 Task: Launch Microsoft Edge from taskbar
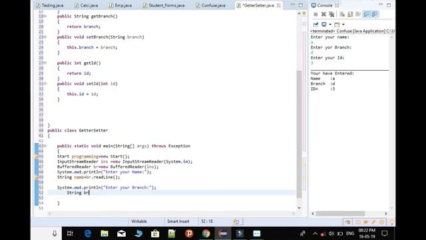pos(87,233)
